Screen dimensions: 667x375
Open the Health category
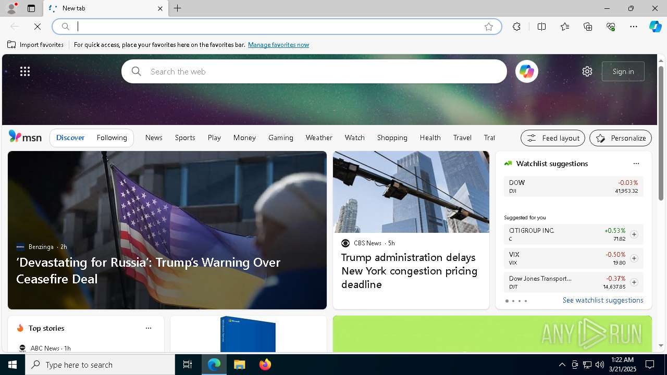tap(430, 137)
